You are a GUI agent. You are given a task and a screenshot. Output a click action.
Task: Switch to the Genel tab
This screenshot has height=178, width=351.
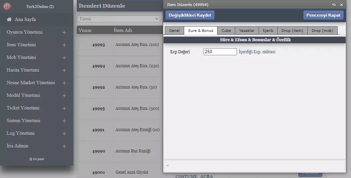pyautogui.click(x=174, y=31)
